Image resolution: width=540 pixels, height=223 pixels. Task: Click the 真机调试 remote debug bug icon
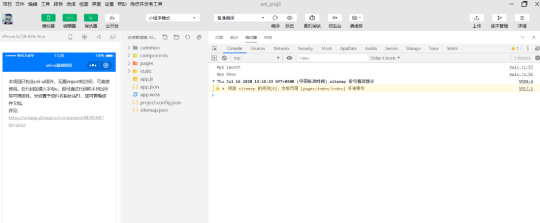point(312,18)
